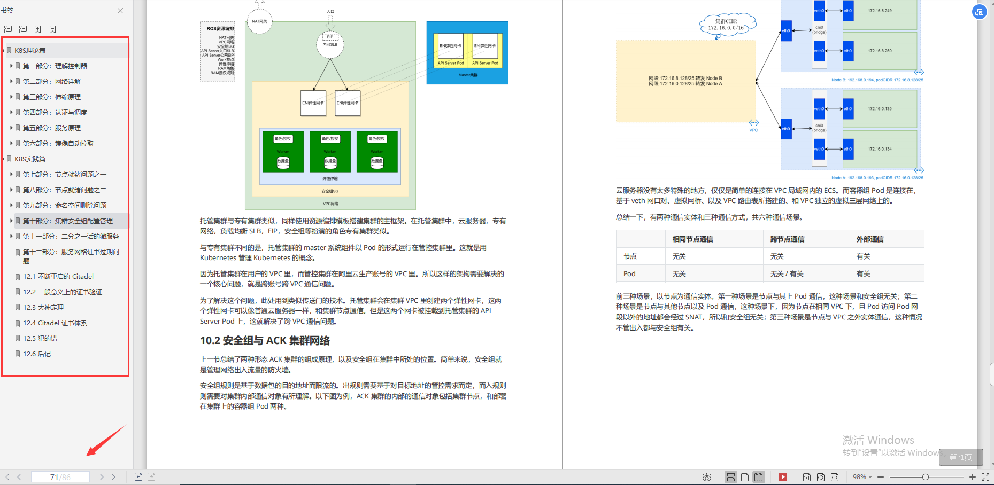Image resolution: width=994 pixels, height=485 pixels.
Task: Zoom in with plus button
Action: [973, 477]
